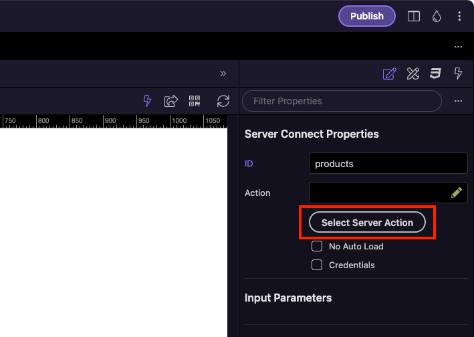Click the Filter Properties search field
The width and height of the screenshot is (474, 337).
click(x=342, y=101)
